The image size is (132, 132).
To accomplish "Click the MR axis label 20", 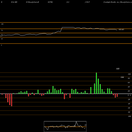I will pos(129,91).
